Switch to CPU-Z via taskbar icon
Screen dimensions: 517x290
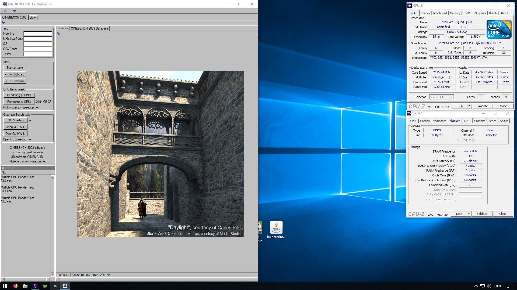pyautogui.click(x=35, y=286)
